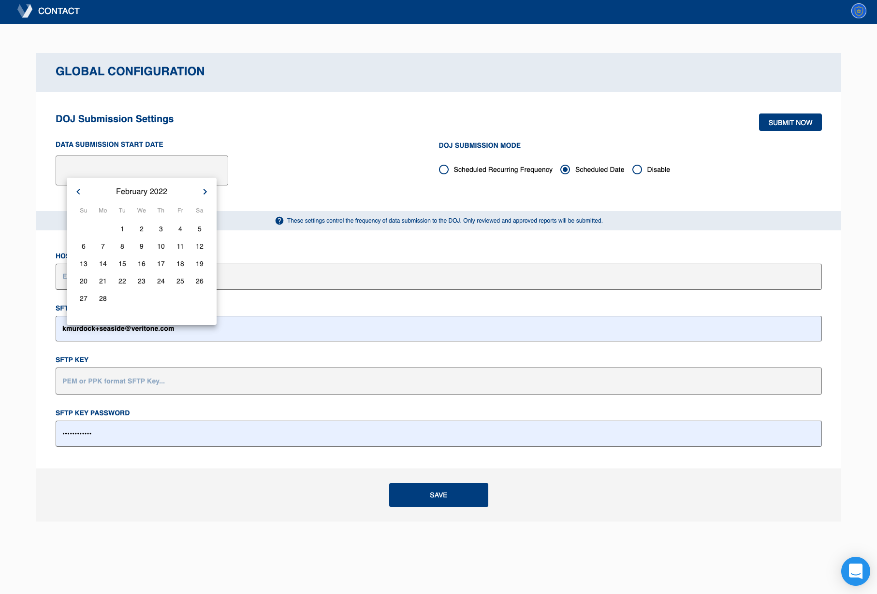Click the SFTP Key Password field
877x594 pixels.
438,434
